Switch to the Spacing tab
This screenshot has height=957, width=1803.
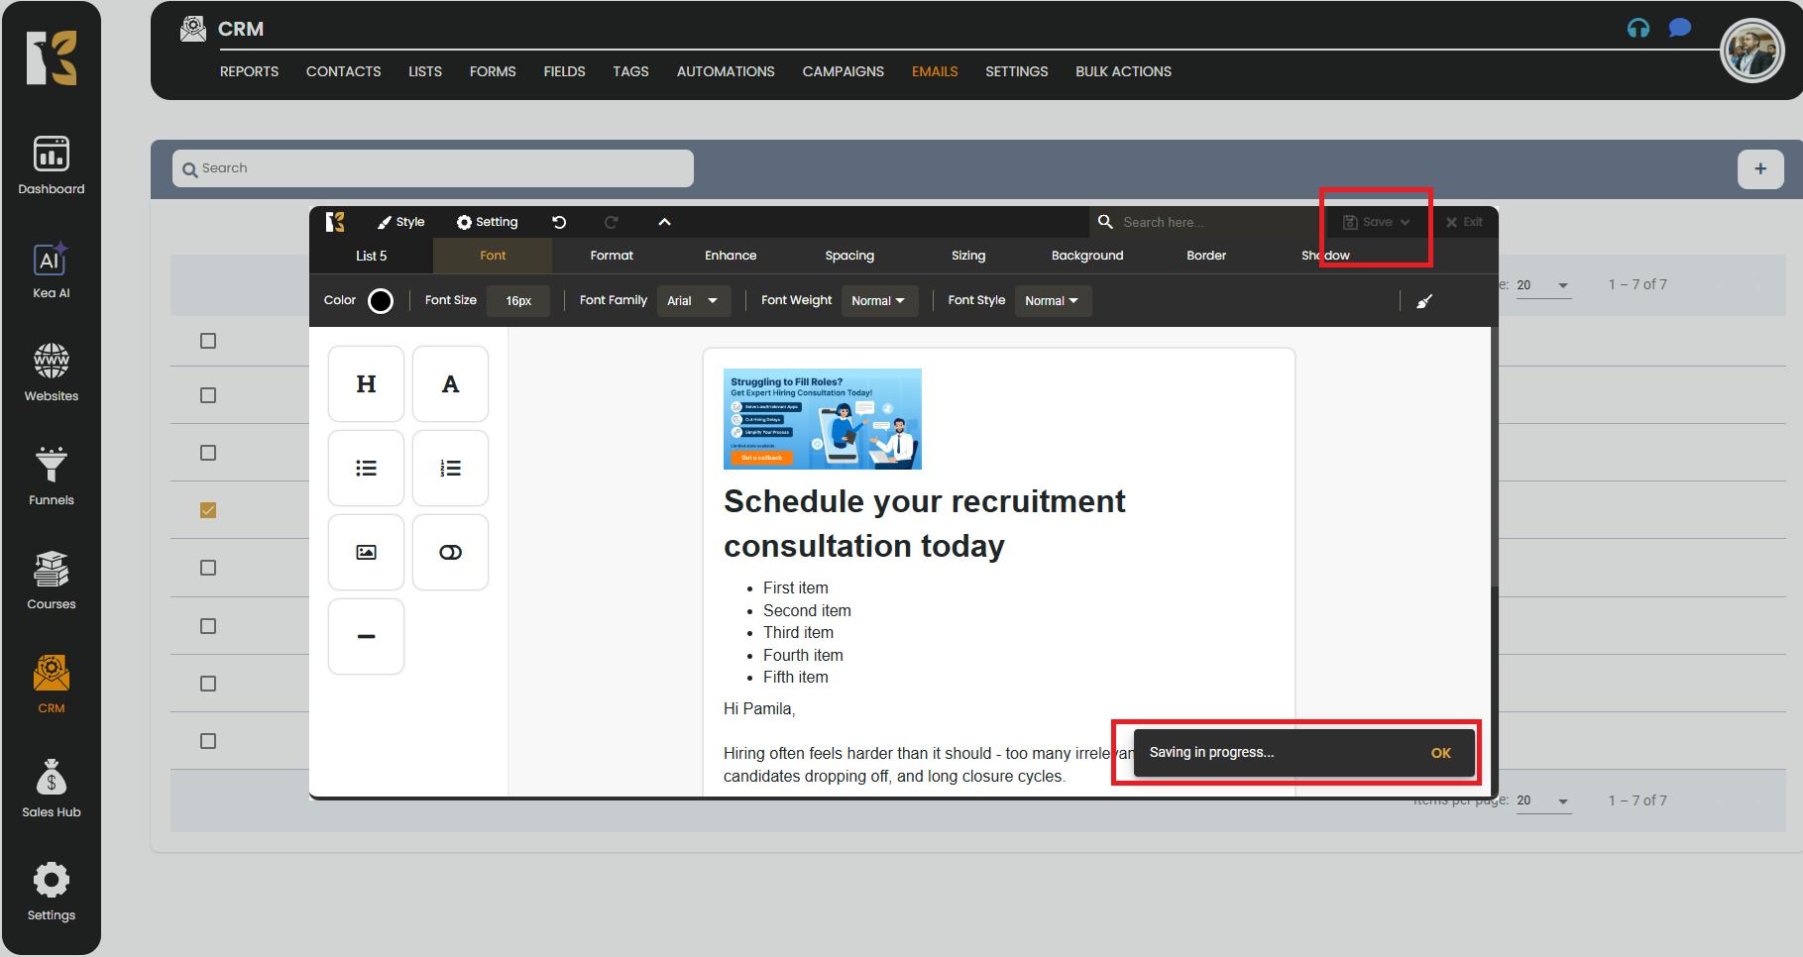[849, 256]
